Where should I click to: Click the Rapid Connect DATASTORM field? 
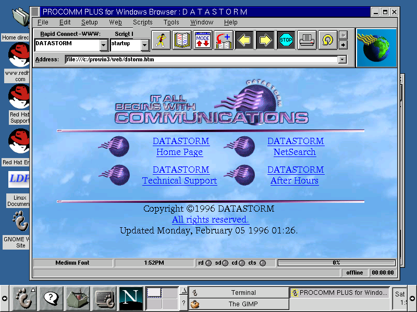(x=67, y=45)
